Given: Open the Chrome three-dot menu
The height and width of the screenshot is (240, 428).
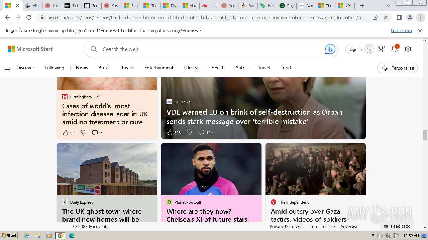Looking at the screenshot, I should tap(421, 17).
